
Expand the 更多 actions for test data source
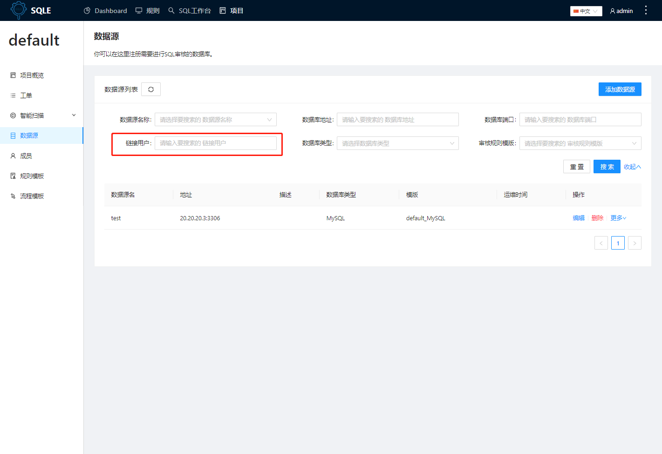(618, 217)
